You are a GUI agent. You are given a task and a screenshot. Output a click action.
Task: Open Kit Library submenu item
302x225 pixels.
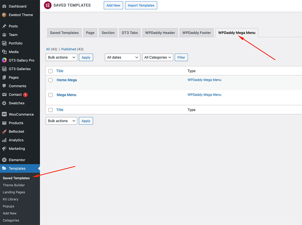coord(10,199)
